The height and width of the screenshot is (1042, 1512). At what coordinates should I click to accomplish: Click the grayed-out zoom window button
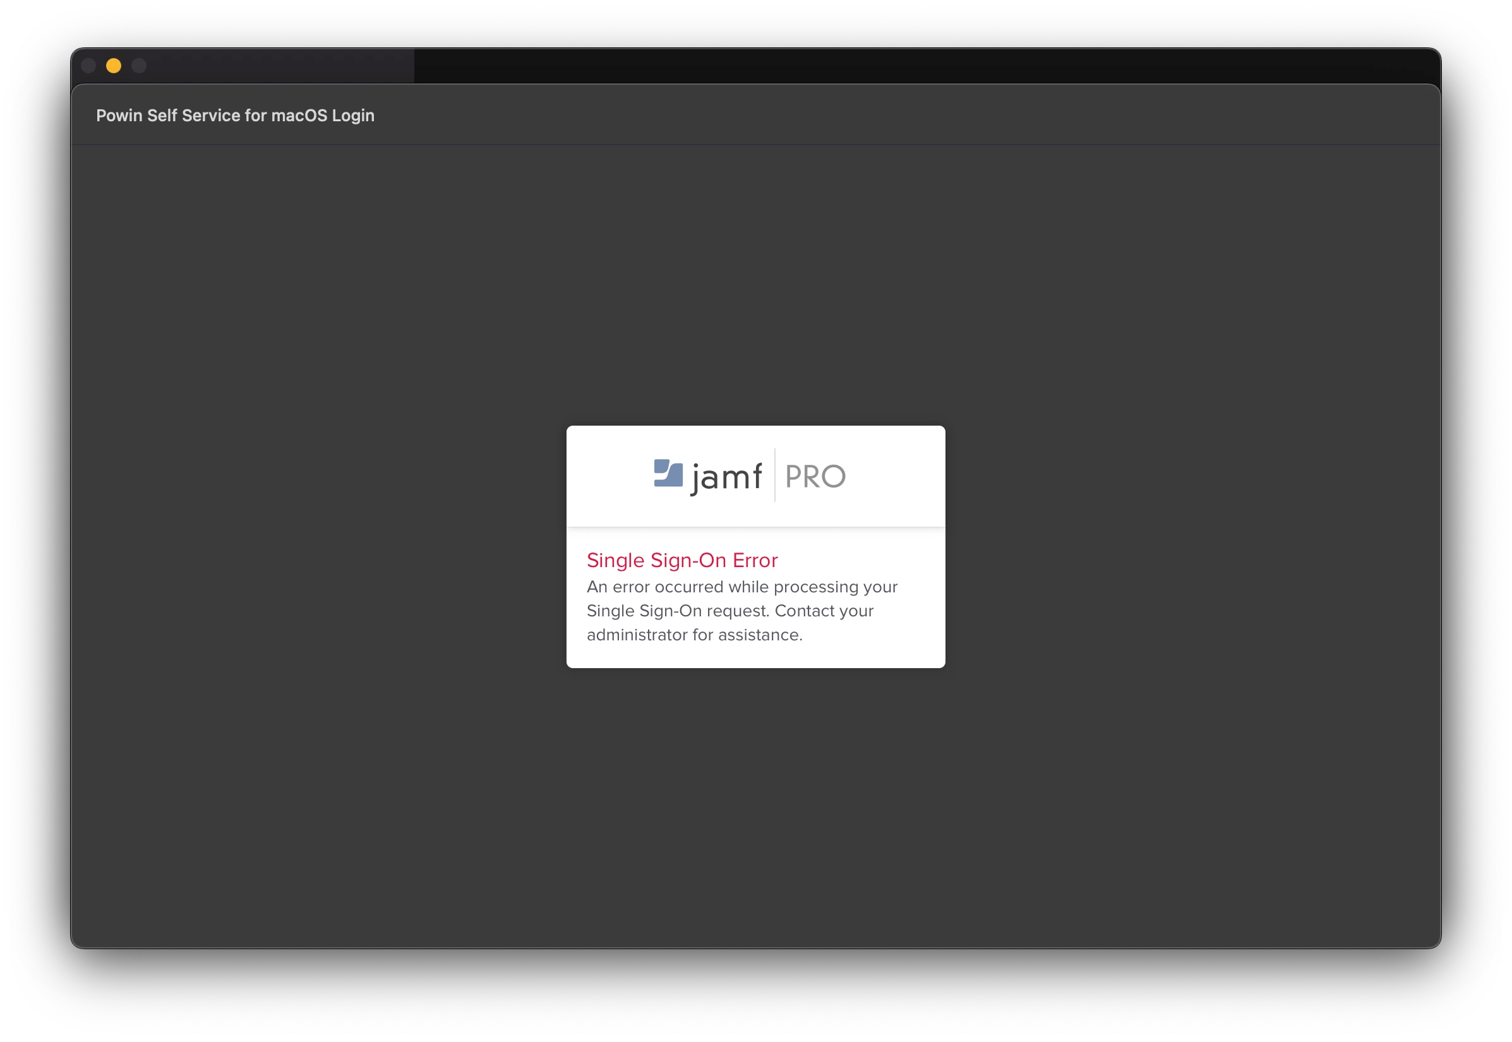tap(139, 66)
